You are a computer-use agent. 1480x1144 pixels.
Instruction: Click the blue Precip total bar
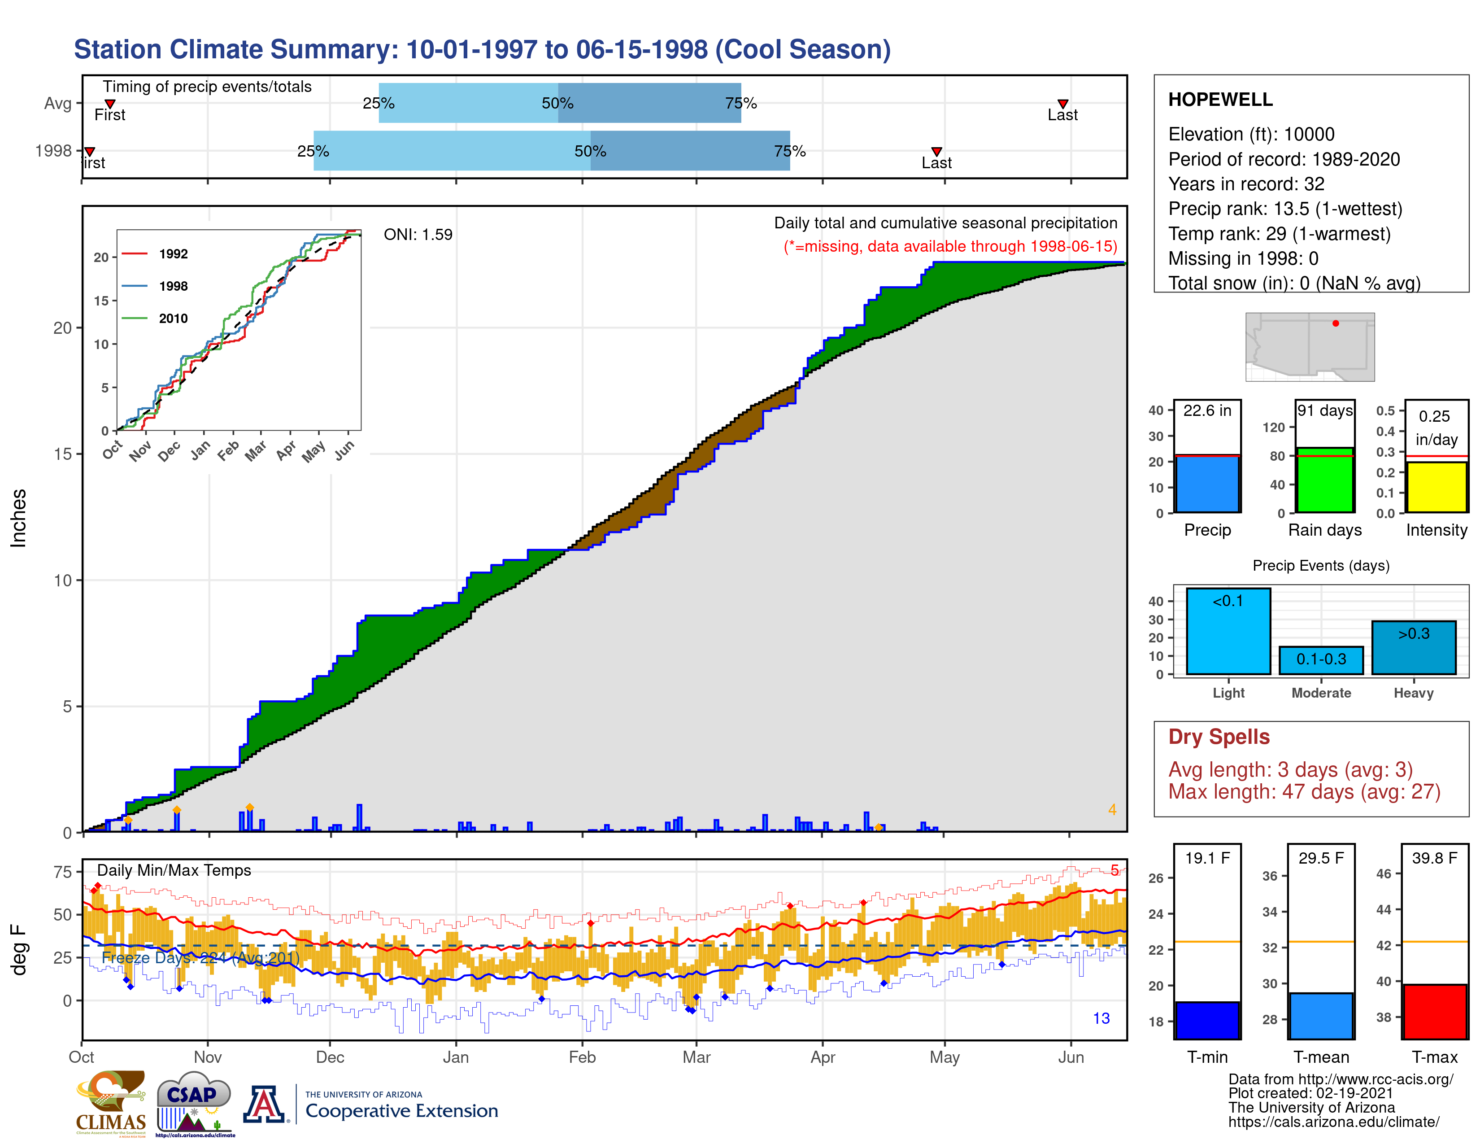coord(1207,484)
